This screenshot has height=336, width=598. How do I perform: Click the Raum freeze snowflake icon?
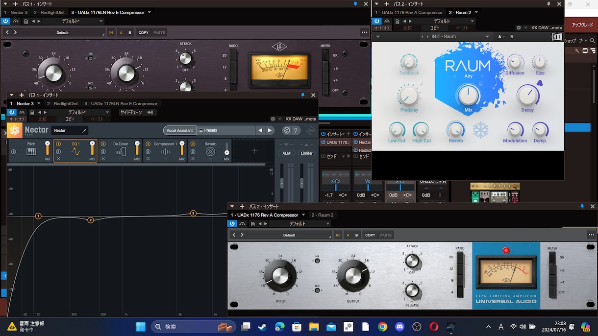click(481, 130)
